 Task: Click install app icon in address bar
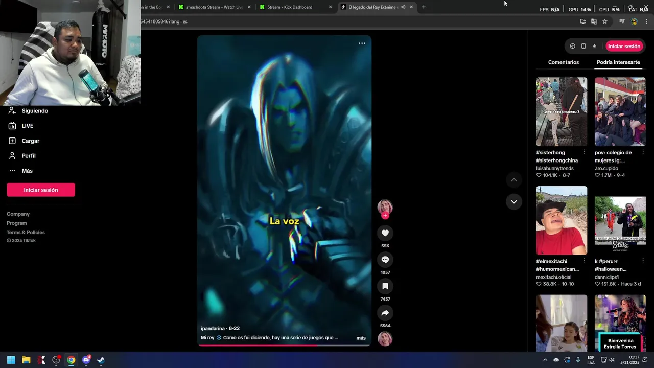tap(583, 21)
